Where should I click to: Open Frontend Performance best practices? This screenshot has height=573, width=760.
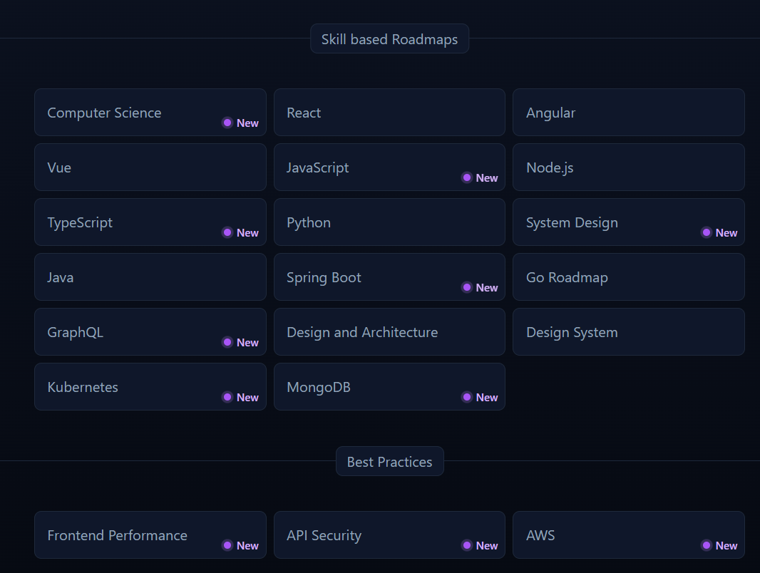coord(150,535)
